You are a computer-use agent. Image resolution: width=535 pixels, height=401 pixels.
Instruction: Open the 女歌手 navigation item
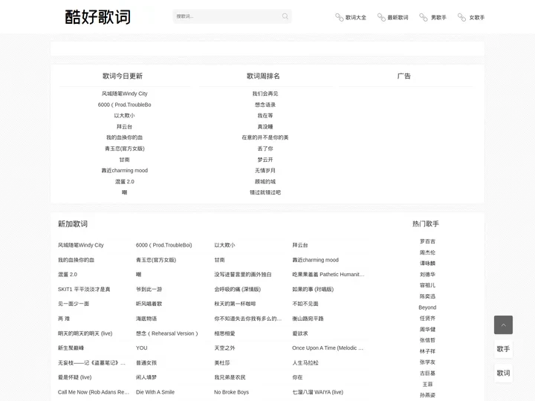471,17
